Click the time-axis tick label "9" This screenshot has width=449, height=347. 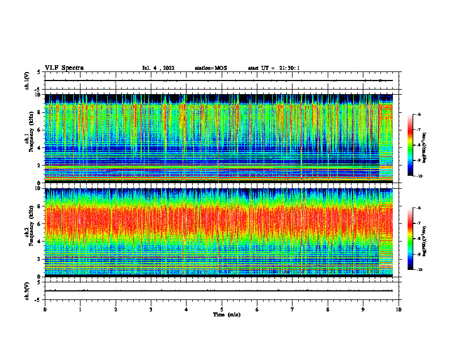click(363, 310)
